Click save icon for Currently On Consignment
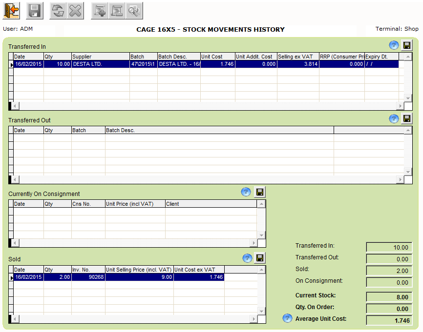 (260, 192)
